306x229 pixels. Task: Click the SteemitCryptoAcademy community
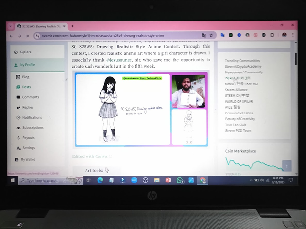tap(243, 66)
